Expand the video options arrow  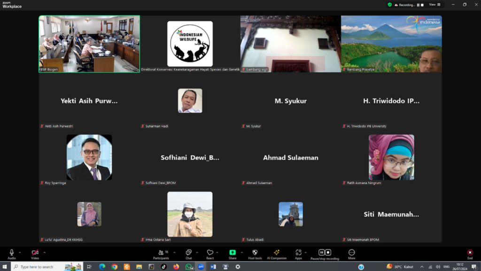pyautogui.click(x=44, y=252)
